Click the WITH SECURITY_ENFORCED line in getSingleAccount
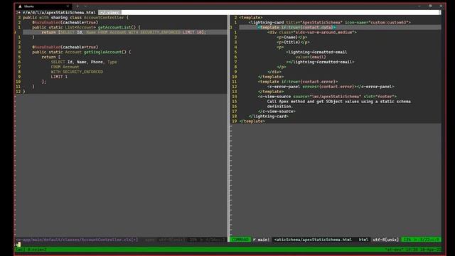 tap(77, 72)
